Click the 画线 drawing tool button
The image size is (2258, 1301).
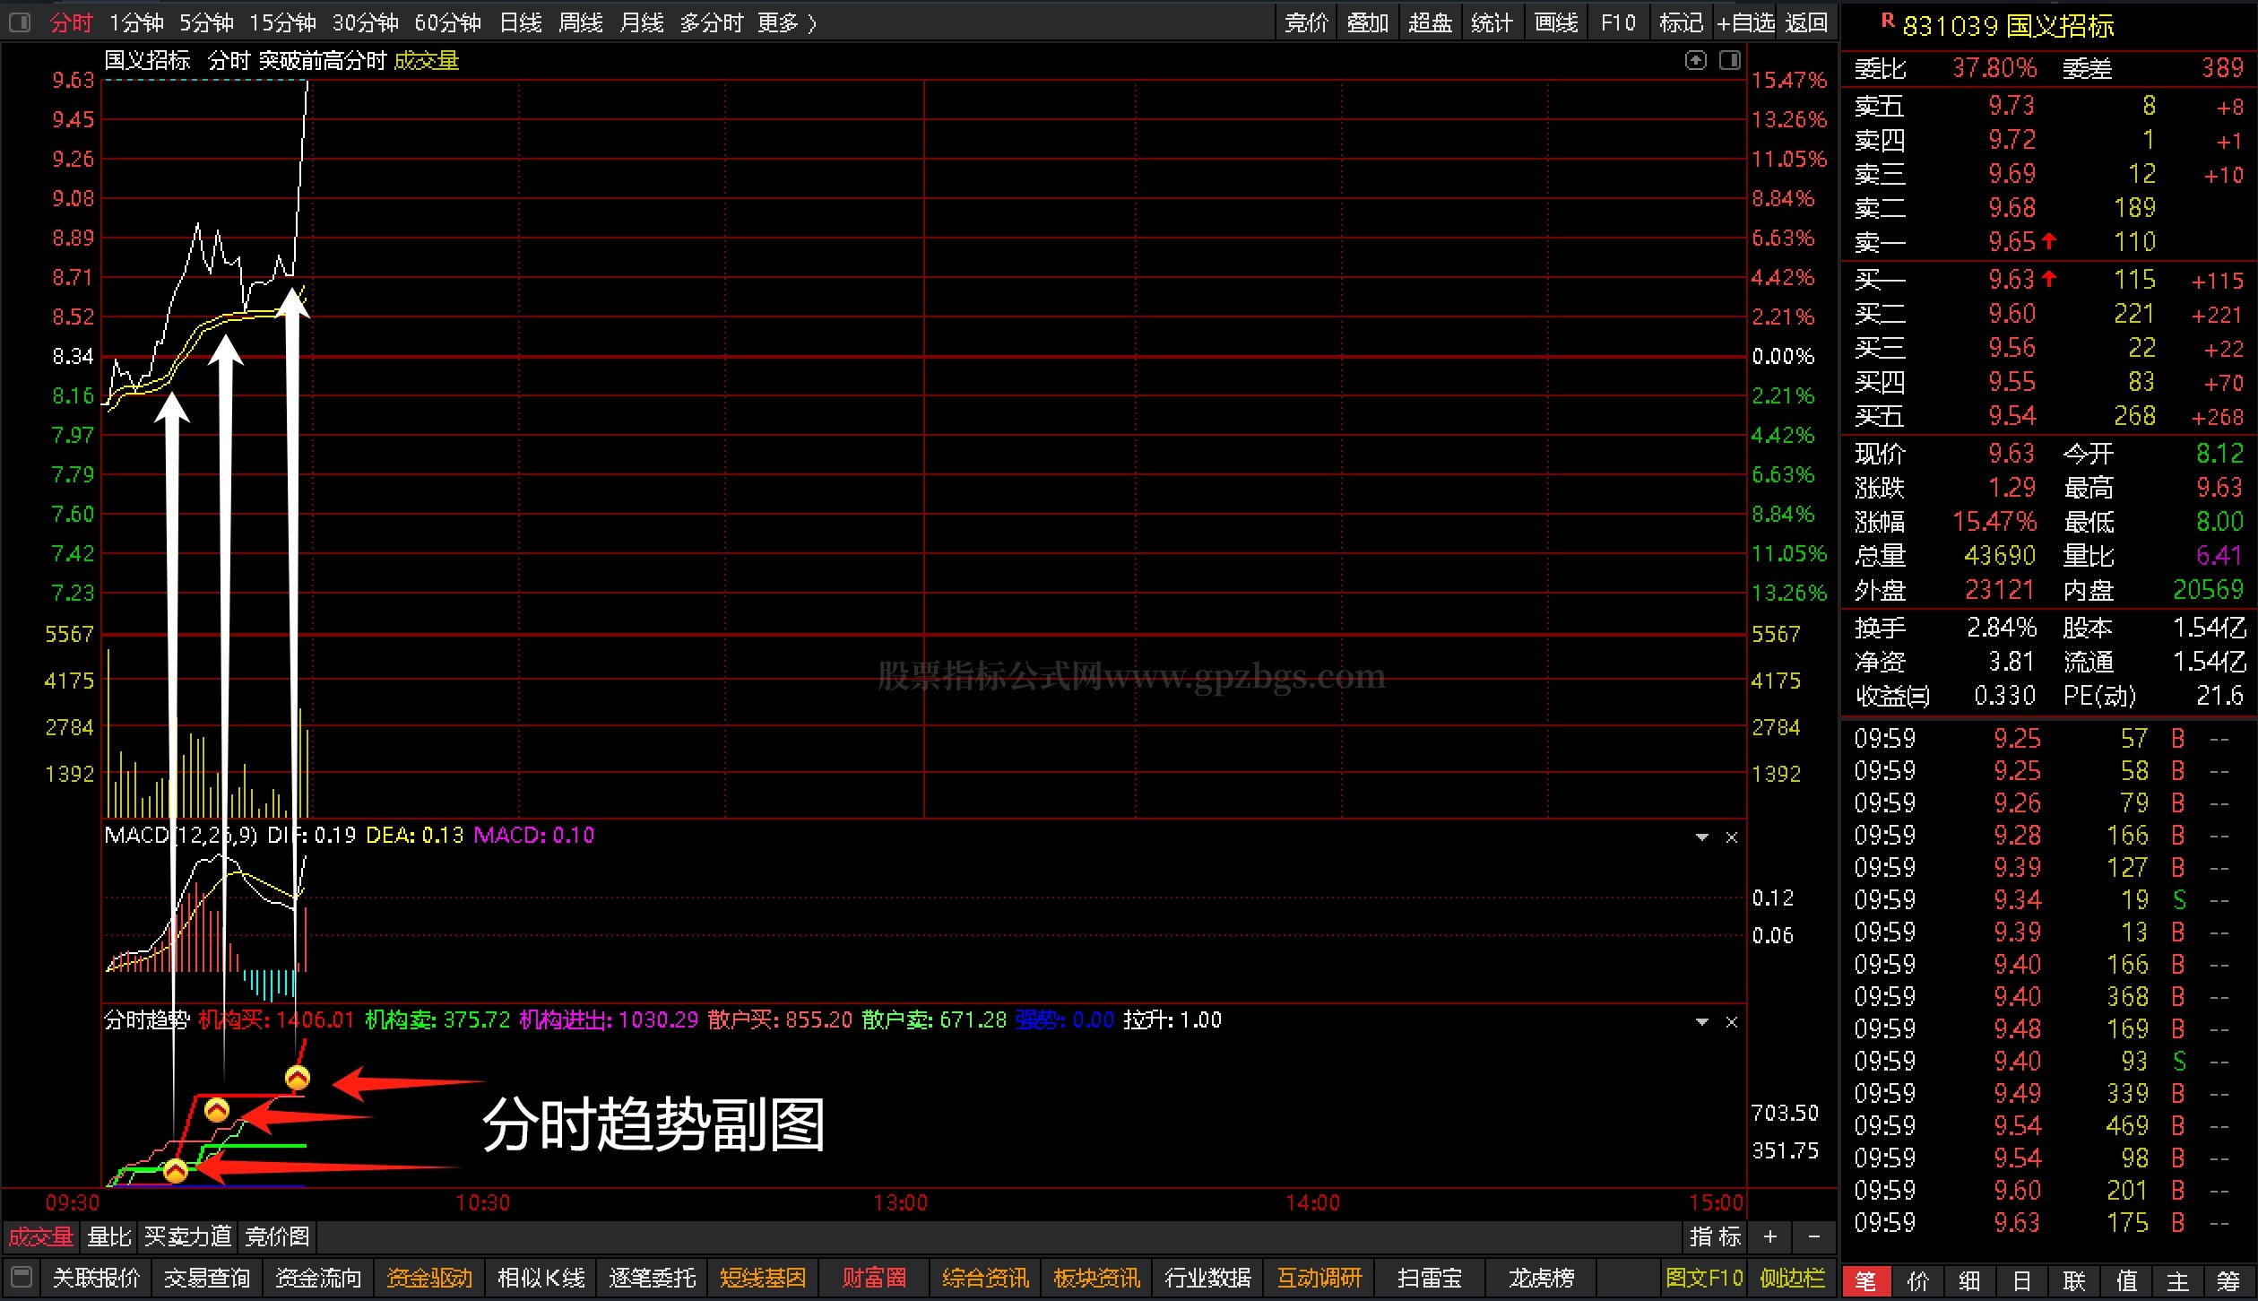[x=1555, y=22]
